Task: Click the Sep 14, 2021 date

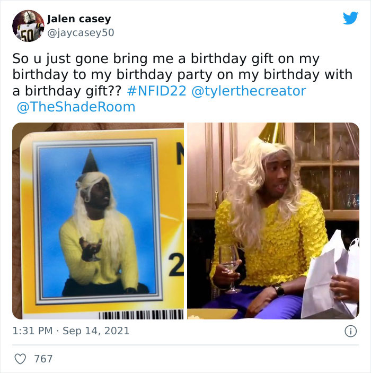Action: point(96,331)
